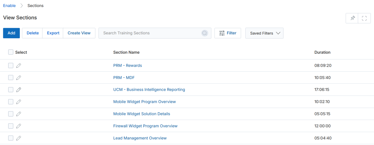Click duration value 10:05:40
The image size is (374, 145).
(323, 78)
